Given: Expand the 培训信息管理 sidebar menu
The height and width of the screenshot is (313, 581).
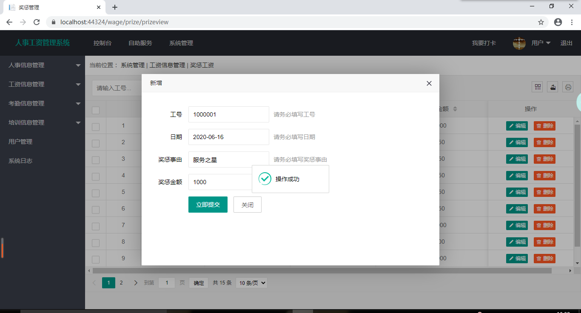Looking at the screenshot, I should pos(43,122).
